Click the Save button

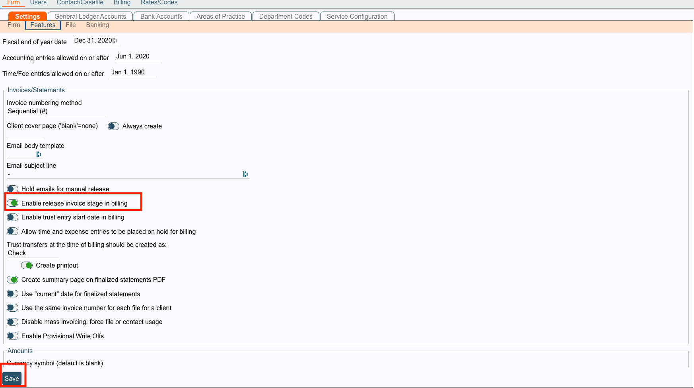pos(12,378)
